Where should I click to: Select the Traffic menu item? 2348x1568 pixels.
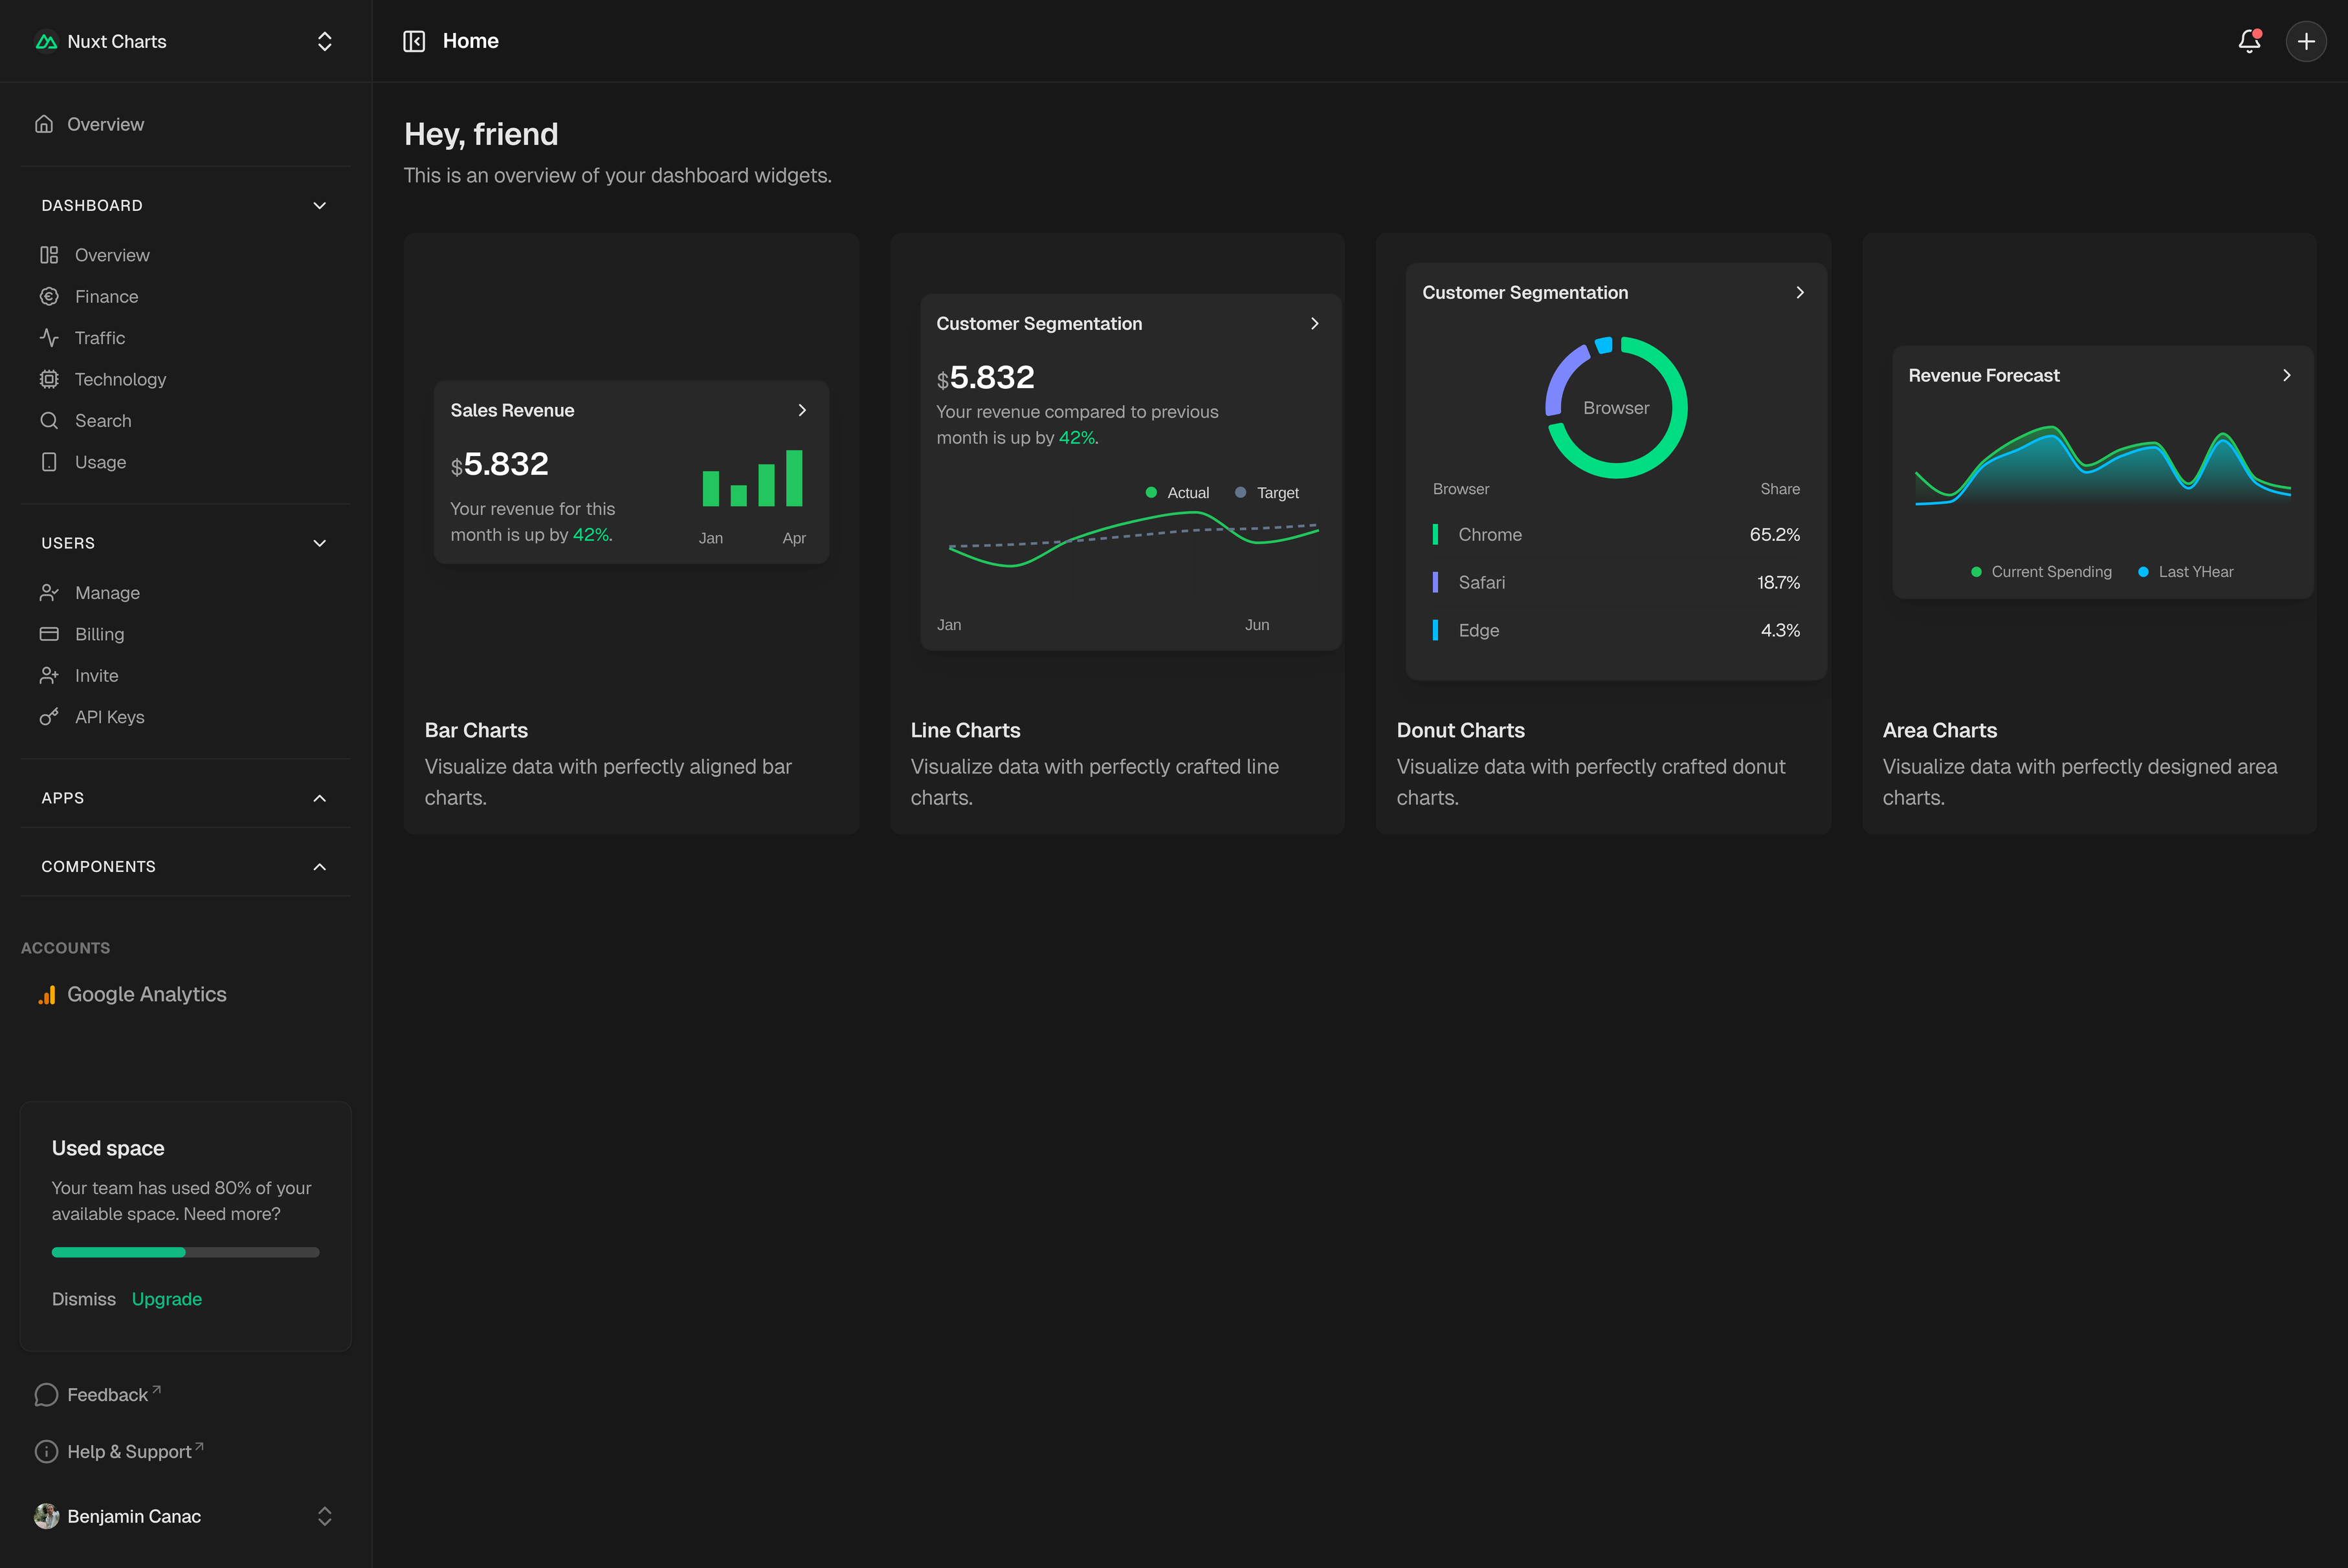pyautogui.click(x=99, y=338)
